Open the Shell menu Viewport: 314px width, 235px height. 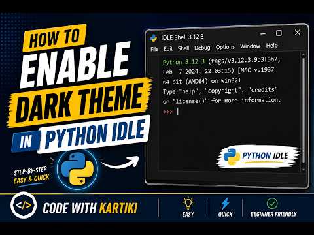tap(183, 48)
